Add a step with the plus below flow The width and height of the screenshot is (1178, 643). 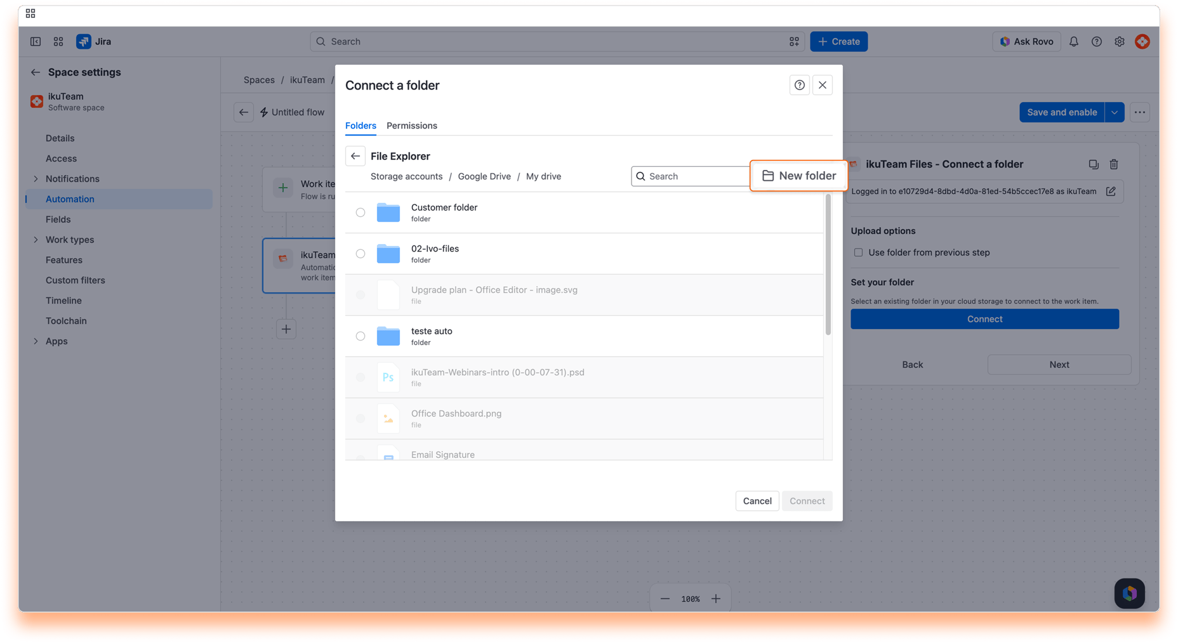pos(286,329)
